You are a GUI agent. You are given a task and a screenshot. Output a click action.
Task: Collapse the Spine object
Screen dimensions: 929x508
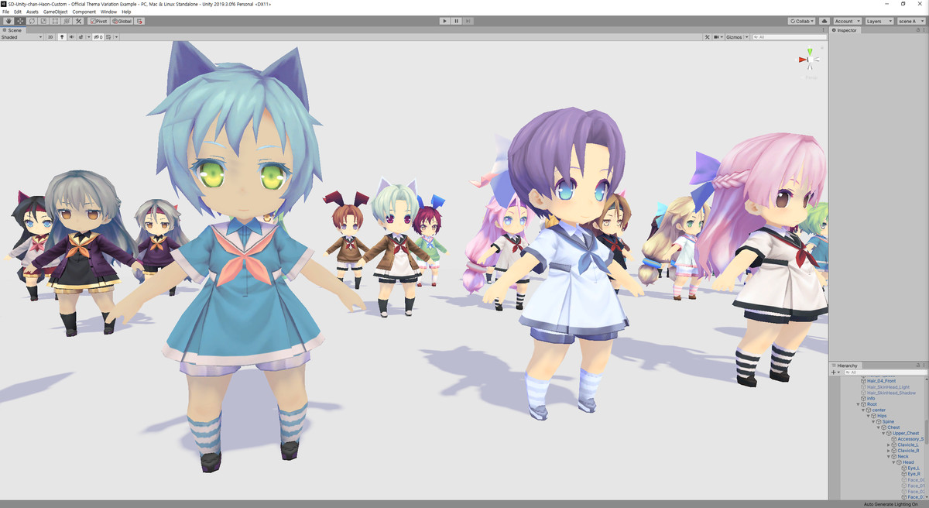(x=873, y=422)
